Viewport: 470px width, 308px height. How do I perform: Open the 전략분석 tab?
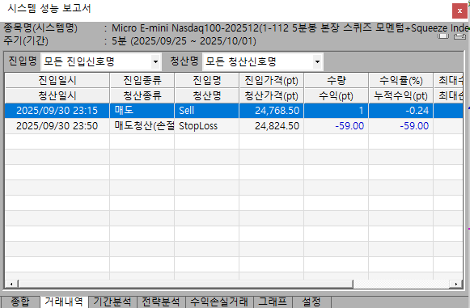coord(161,302)
